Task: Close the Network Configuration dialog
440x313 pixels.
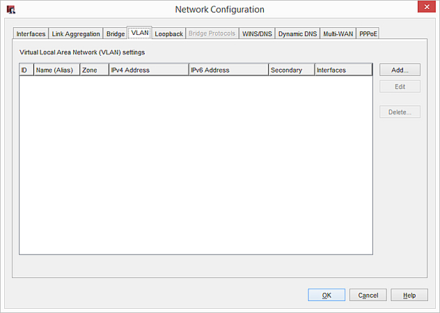Action: [x=426, y=9]
